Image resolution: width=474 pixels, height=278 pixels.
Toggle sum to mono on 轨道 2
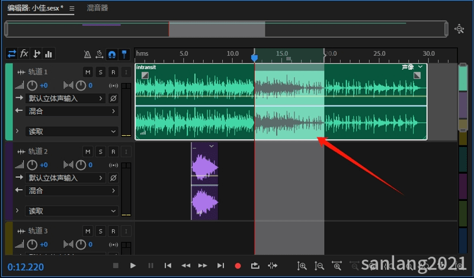(x=113, y=165)
